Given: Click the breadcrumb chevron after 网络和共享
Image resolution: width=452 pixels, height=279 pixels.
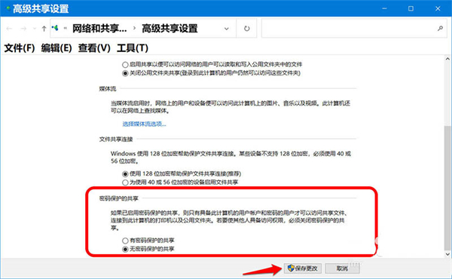Looking at the screenshot, I should (134, 28).
